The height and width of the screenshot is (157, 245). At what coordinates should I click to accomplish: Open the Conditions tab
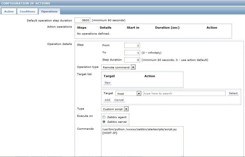click(x=27, y=11)
